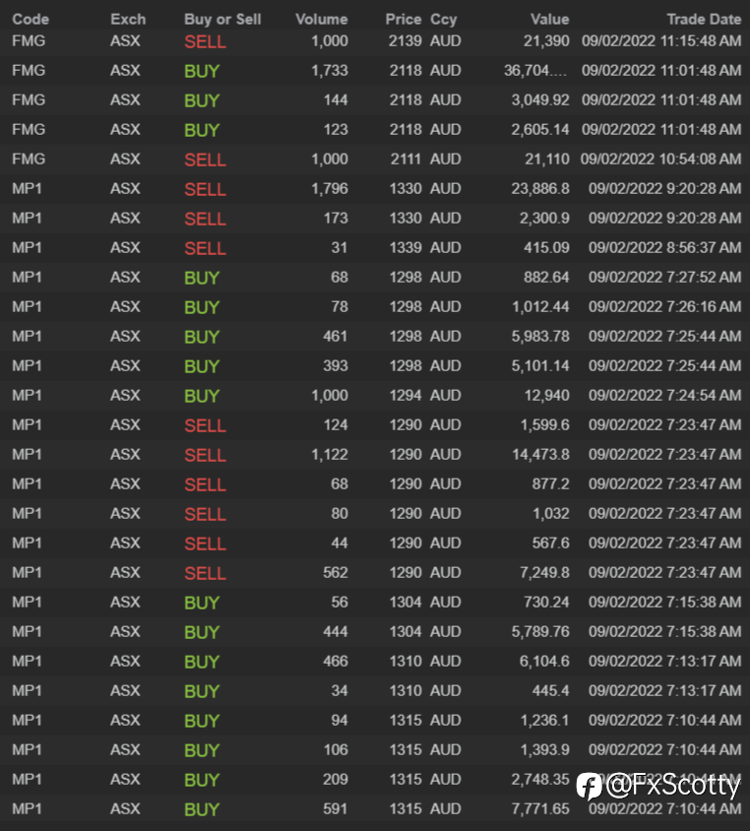The image size is (750, 831).
Task: Click the value 6,104.6
Action: (x=544, y=662)
